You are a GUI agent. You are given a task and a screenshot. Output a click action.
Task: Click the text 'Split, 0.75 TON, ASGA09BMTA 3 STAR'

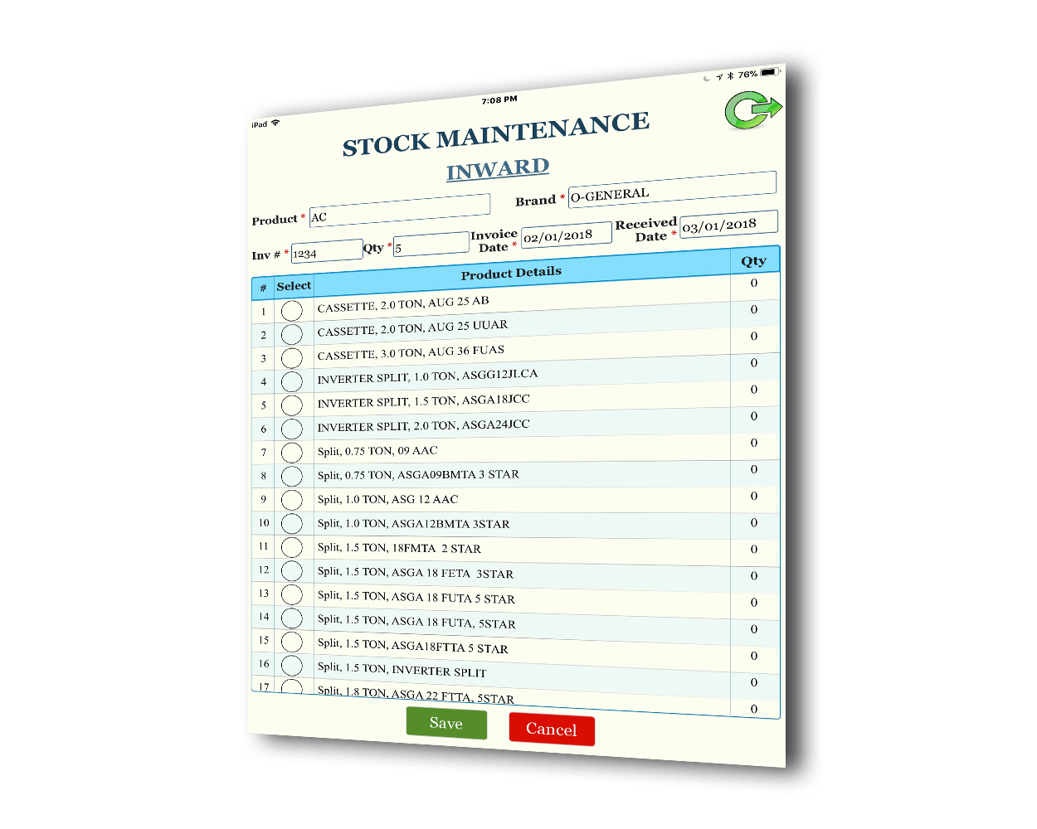(418, 475)
